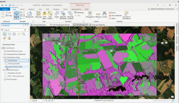
Task: Expand the Training Samples layer
Action: pos(5,64)
